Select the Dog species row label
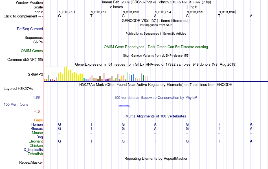The width and height of the screenshot is (268, 169). 39,137
